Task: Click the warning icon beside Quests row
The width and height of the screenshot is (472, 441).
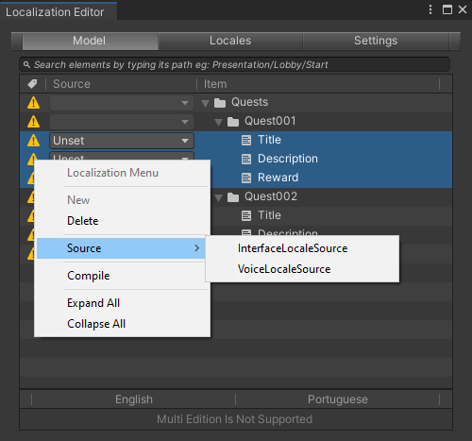Action: click(x=33, y=103)
